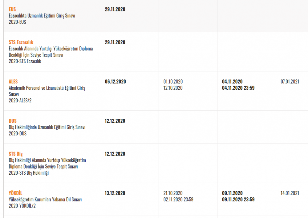Click the 2020-EUS exam code text

click(18, 22)
